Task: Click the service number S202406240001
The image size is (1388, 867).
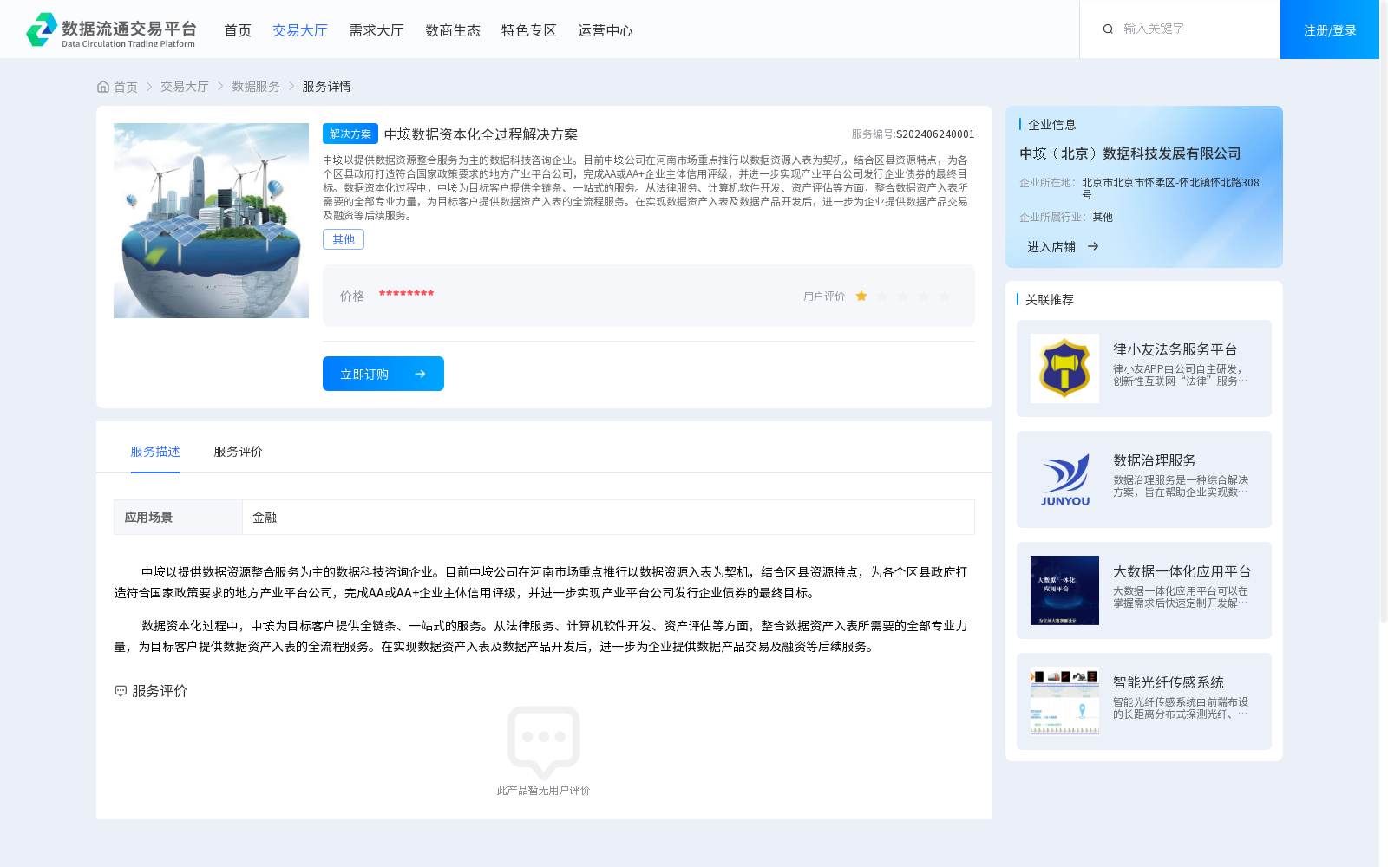Action: click(x=935, y=134)
